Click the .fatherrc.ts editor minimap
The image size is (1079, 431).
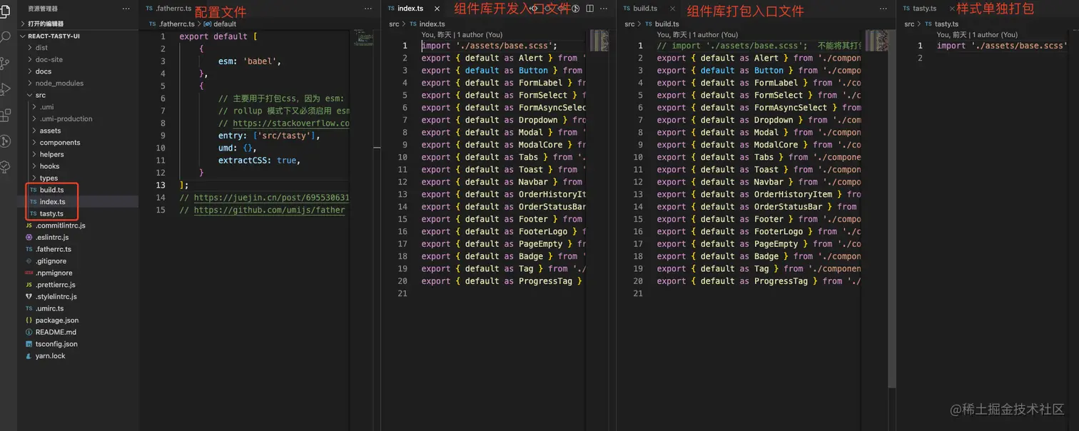(x=364, y=39)
